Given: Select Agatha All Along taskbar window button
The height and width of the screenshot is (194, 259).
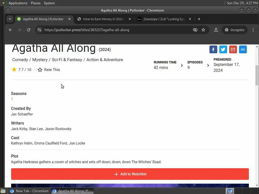Looking at the screenshot, I should tap(72, 191).
